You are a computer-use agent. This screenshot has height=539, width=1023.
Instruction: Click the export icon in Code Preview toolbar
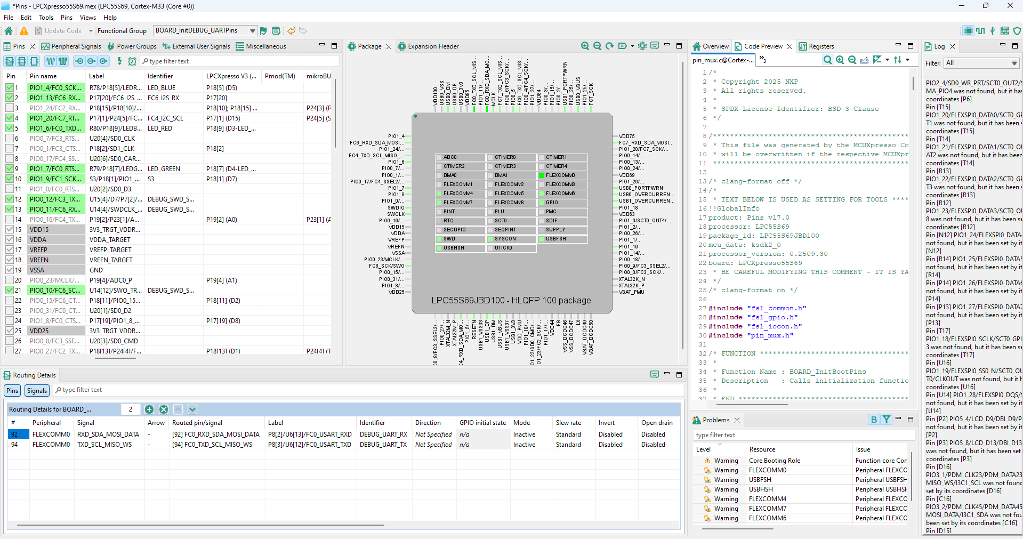coord(865,60)
